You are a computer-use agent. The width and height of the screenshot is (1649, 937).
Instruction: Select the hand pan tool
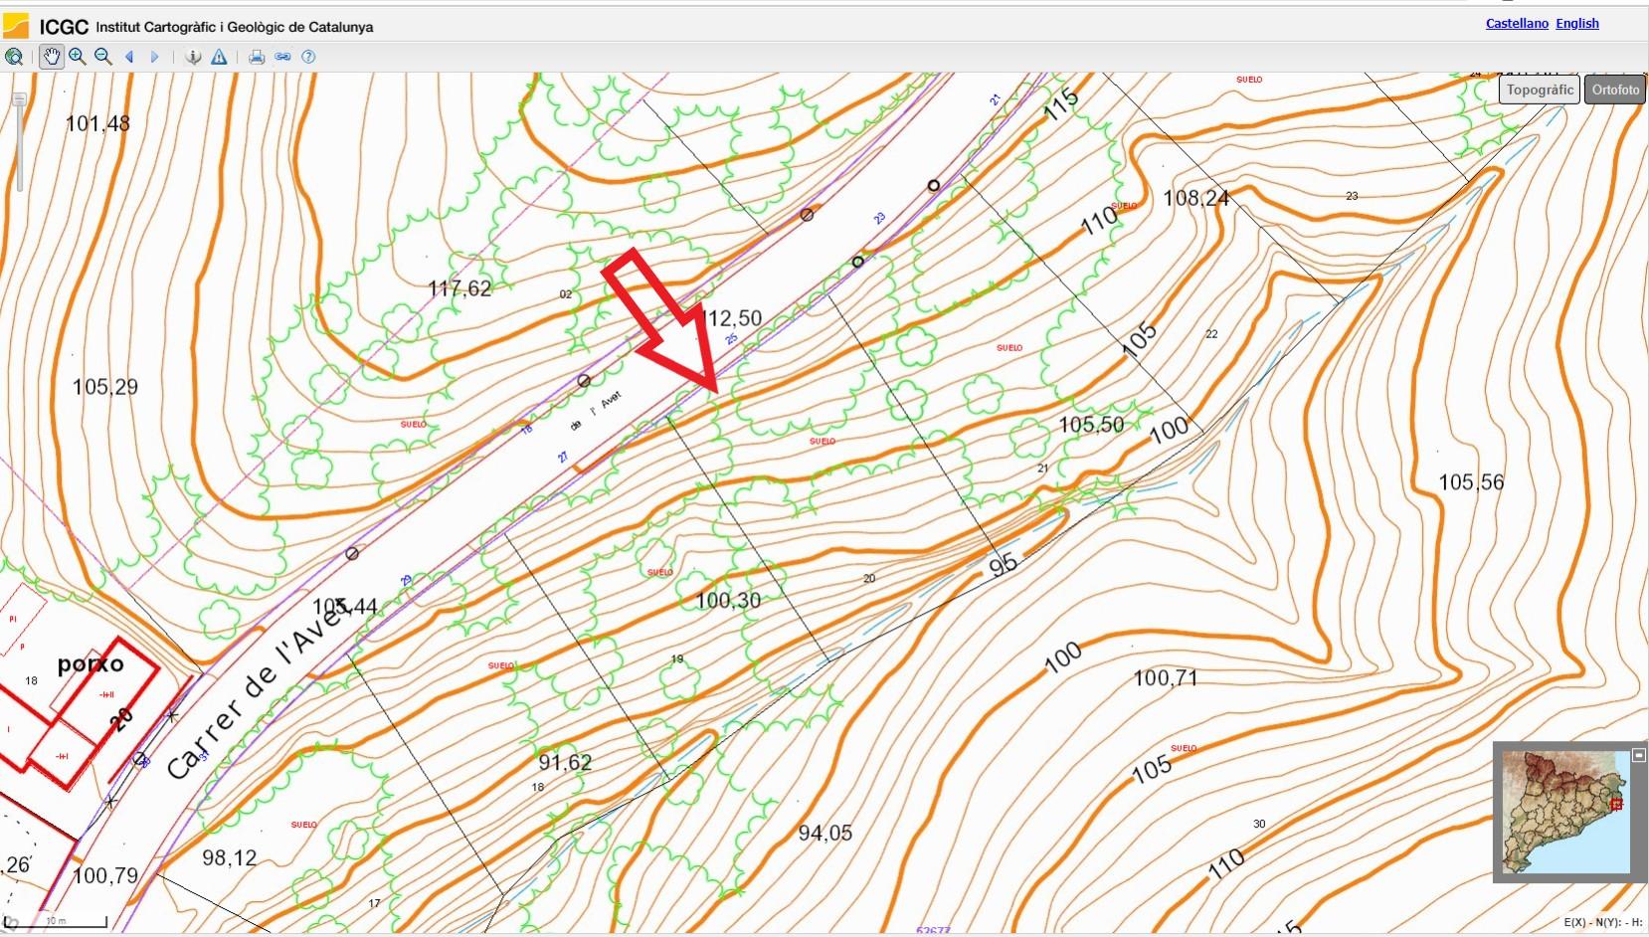(52, 57)
